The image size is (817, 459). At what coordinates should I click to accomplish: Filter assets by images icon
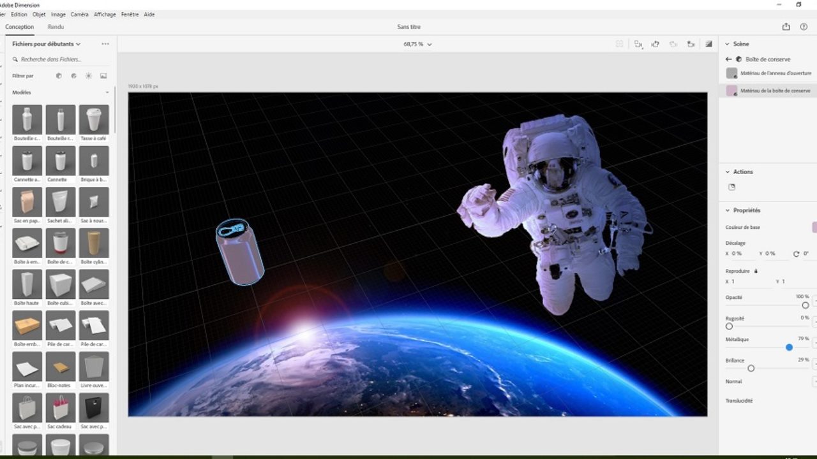coord(103,76)
